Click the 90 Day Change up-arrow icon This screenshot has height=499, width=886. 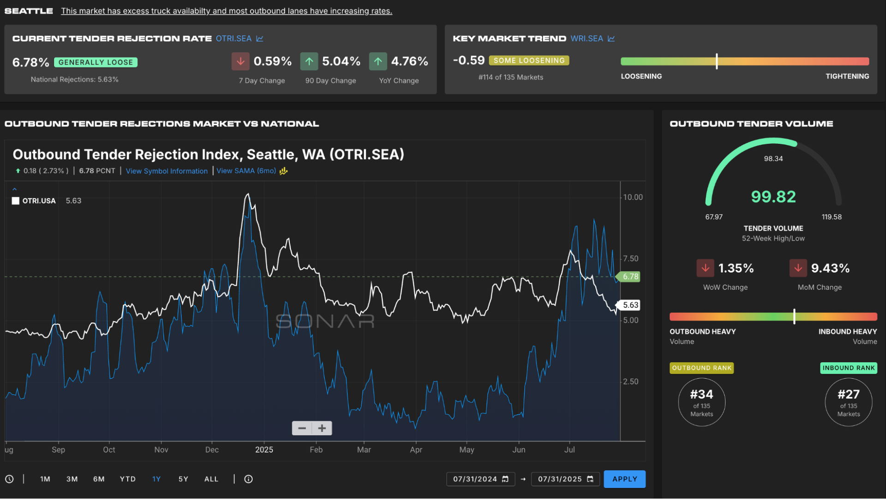pos(309,61)
